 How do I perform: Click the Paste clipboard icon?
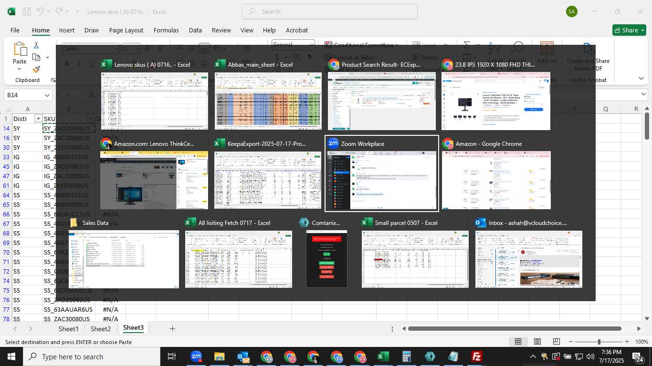(x=20, y=49)
